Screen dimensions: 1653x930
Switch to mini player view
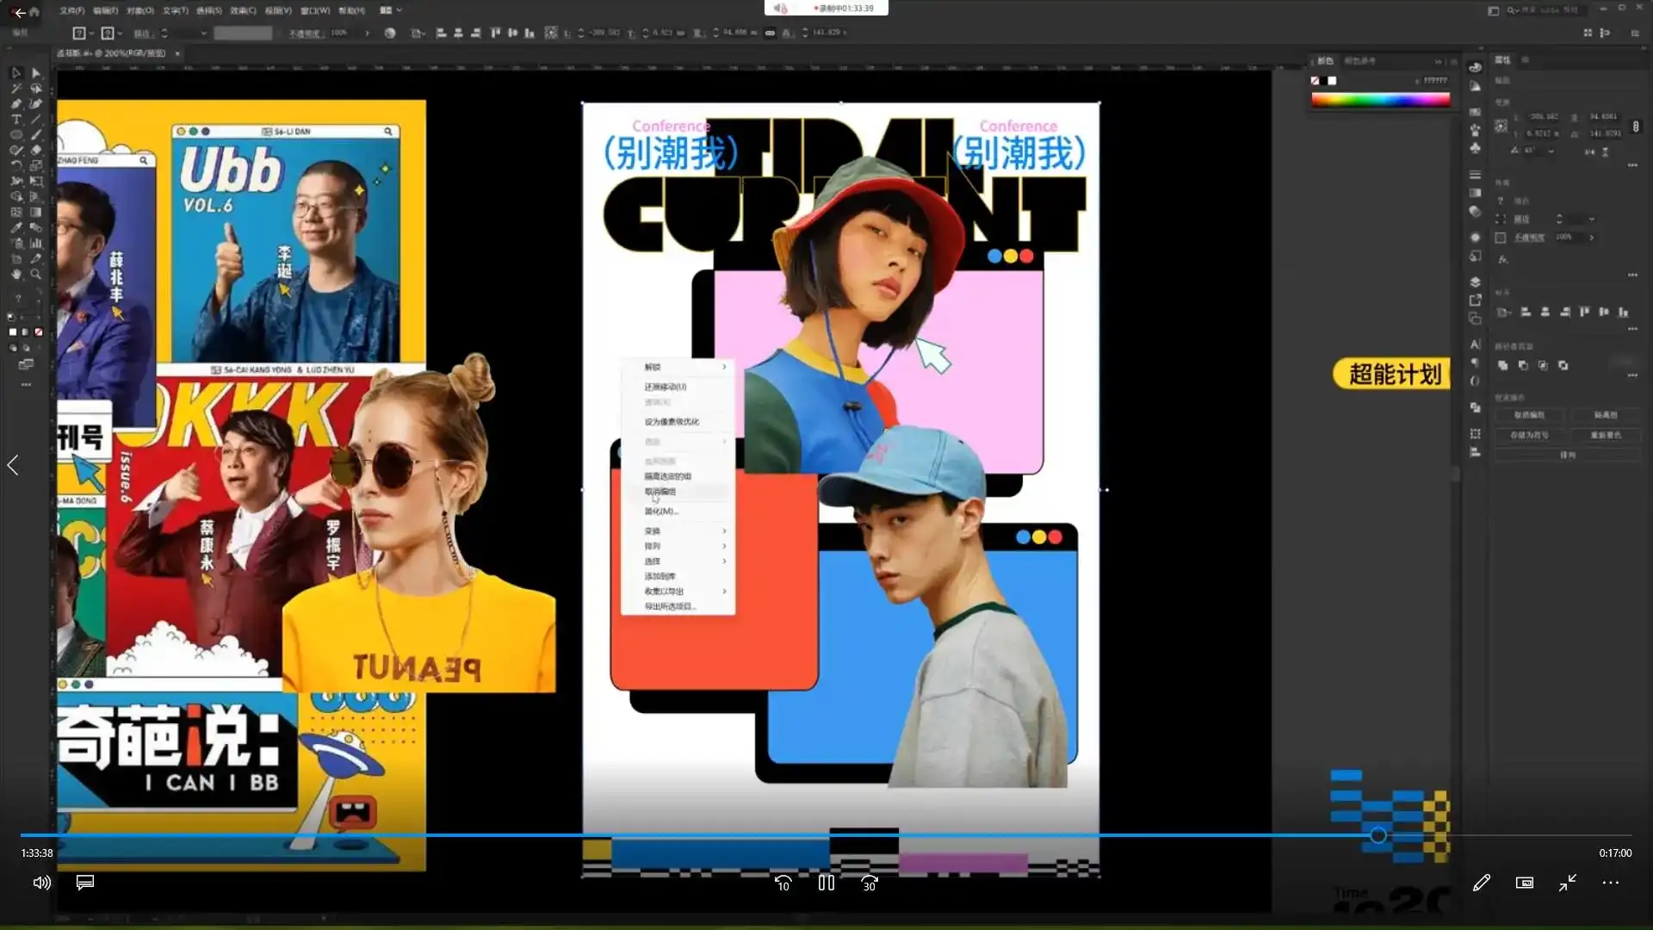point(1524,883)
